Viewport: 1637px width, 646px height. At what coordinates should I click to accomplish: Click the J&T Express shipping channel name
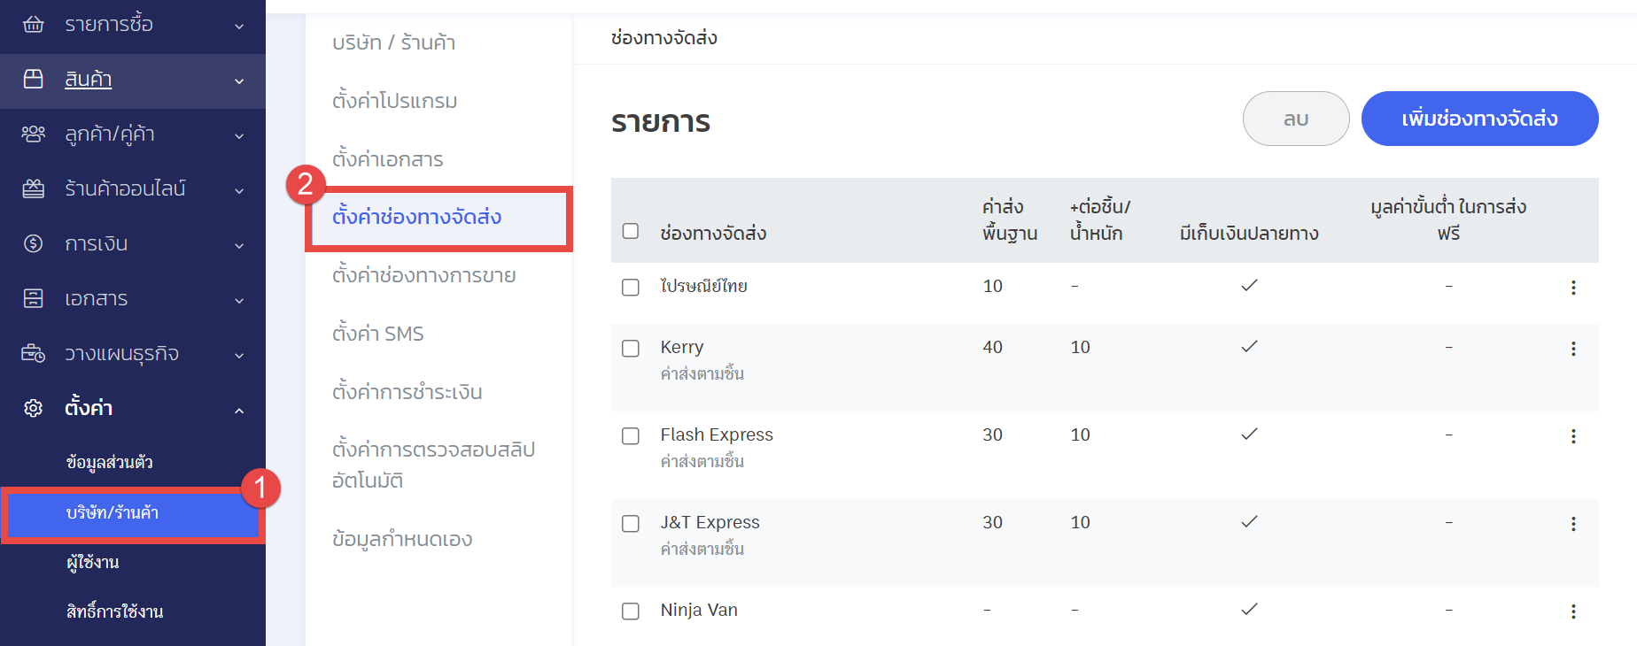pyautogui.click(x=710, y=522)
